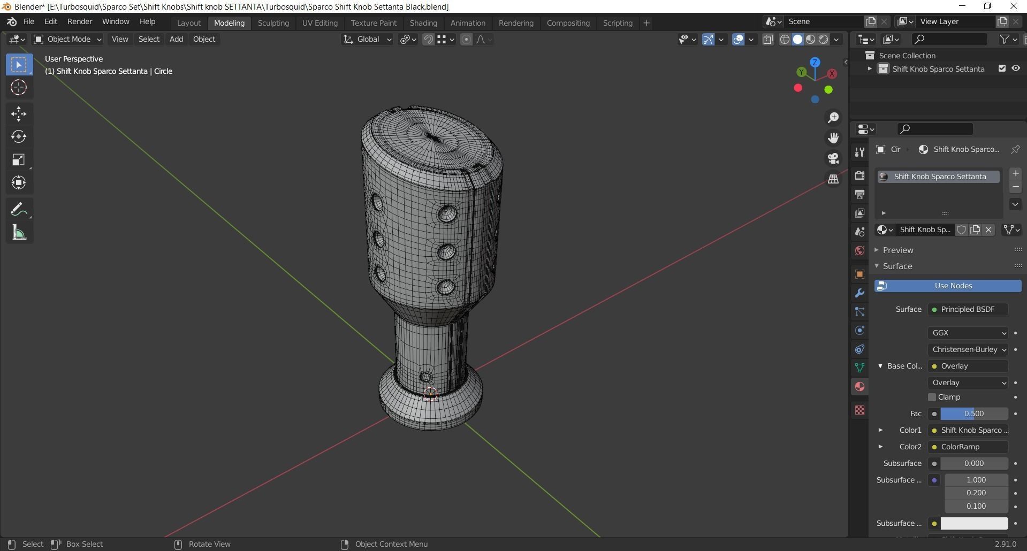Open the World properties tab
Image resolution: width=1027 pixels, height=551 pixels.
pos(859,250)
